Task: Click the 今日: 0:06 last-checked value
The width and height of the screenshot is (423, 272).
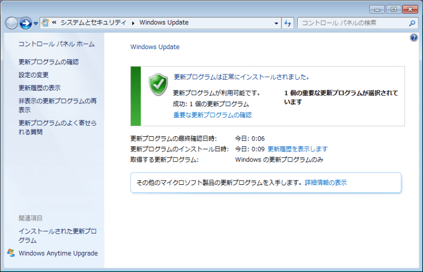Action: pyautogui.click(x=250, y=138)
